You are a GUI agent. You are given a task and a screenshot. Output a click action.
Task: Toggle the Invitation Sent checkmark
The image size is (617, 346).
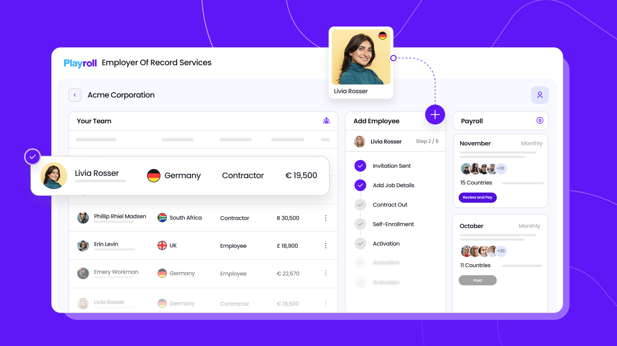click(x=360, y=166)
